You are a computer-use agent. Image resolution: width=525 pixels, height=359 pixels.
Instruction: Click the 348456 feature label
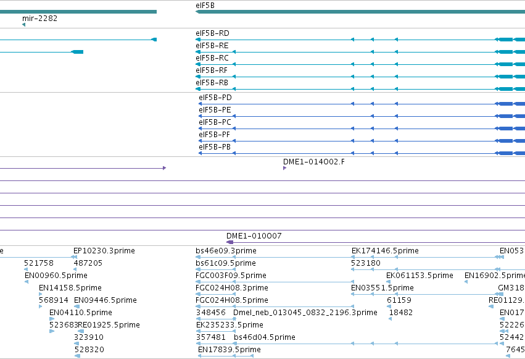tap(211, 313)
